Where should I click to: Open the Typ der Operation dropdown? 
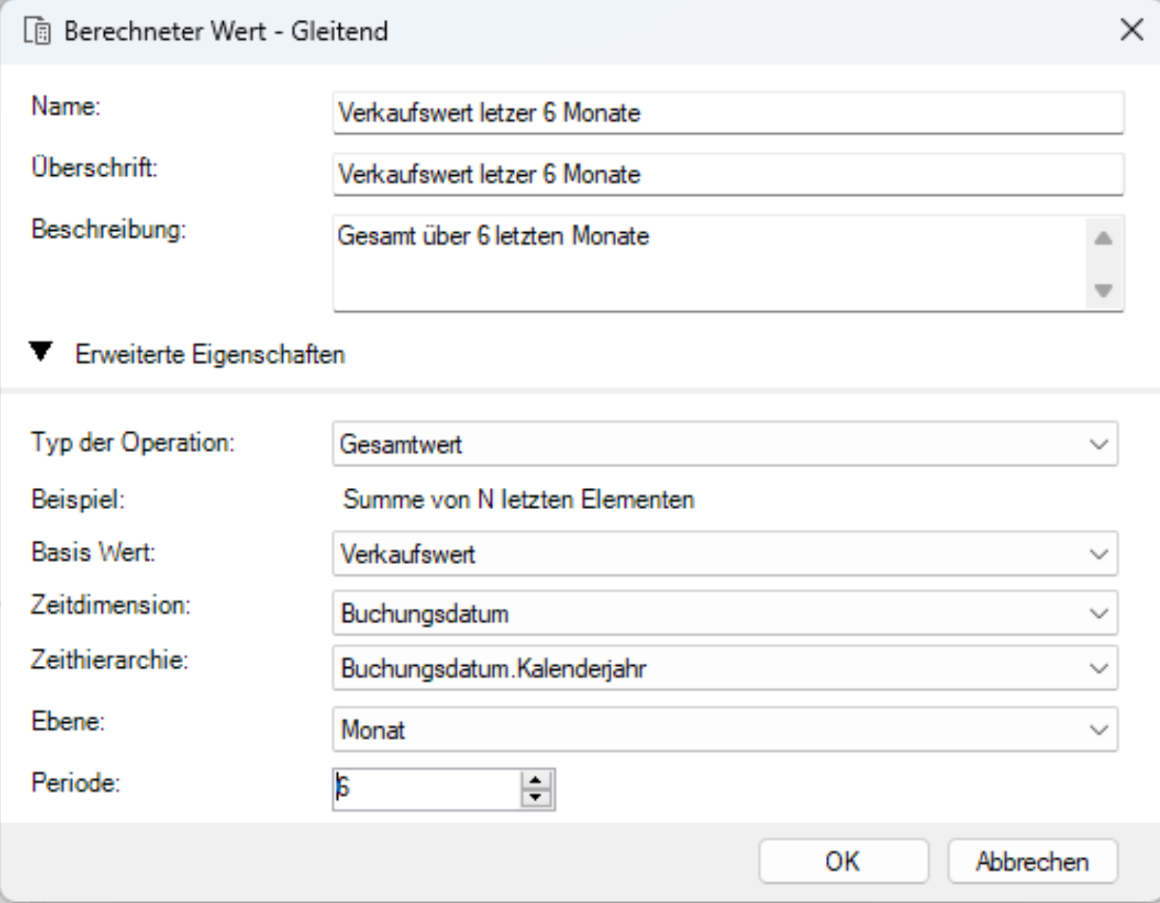click(x=725, y=444)
